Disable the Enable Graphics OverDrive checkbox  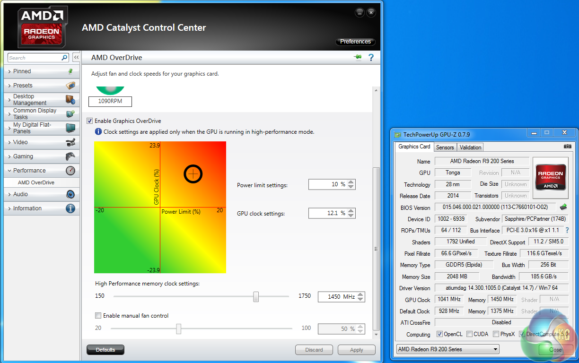click(x=90, y=121)
